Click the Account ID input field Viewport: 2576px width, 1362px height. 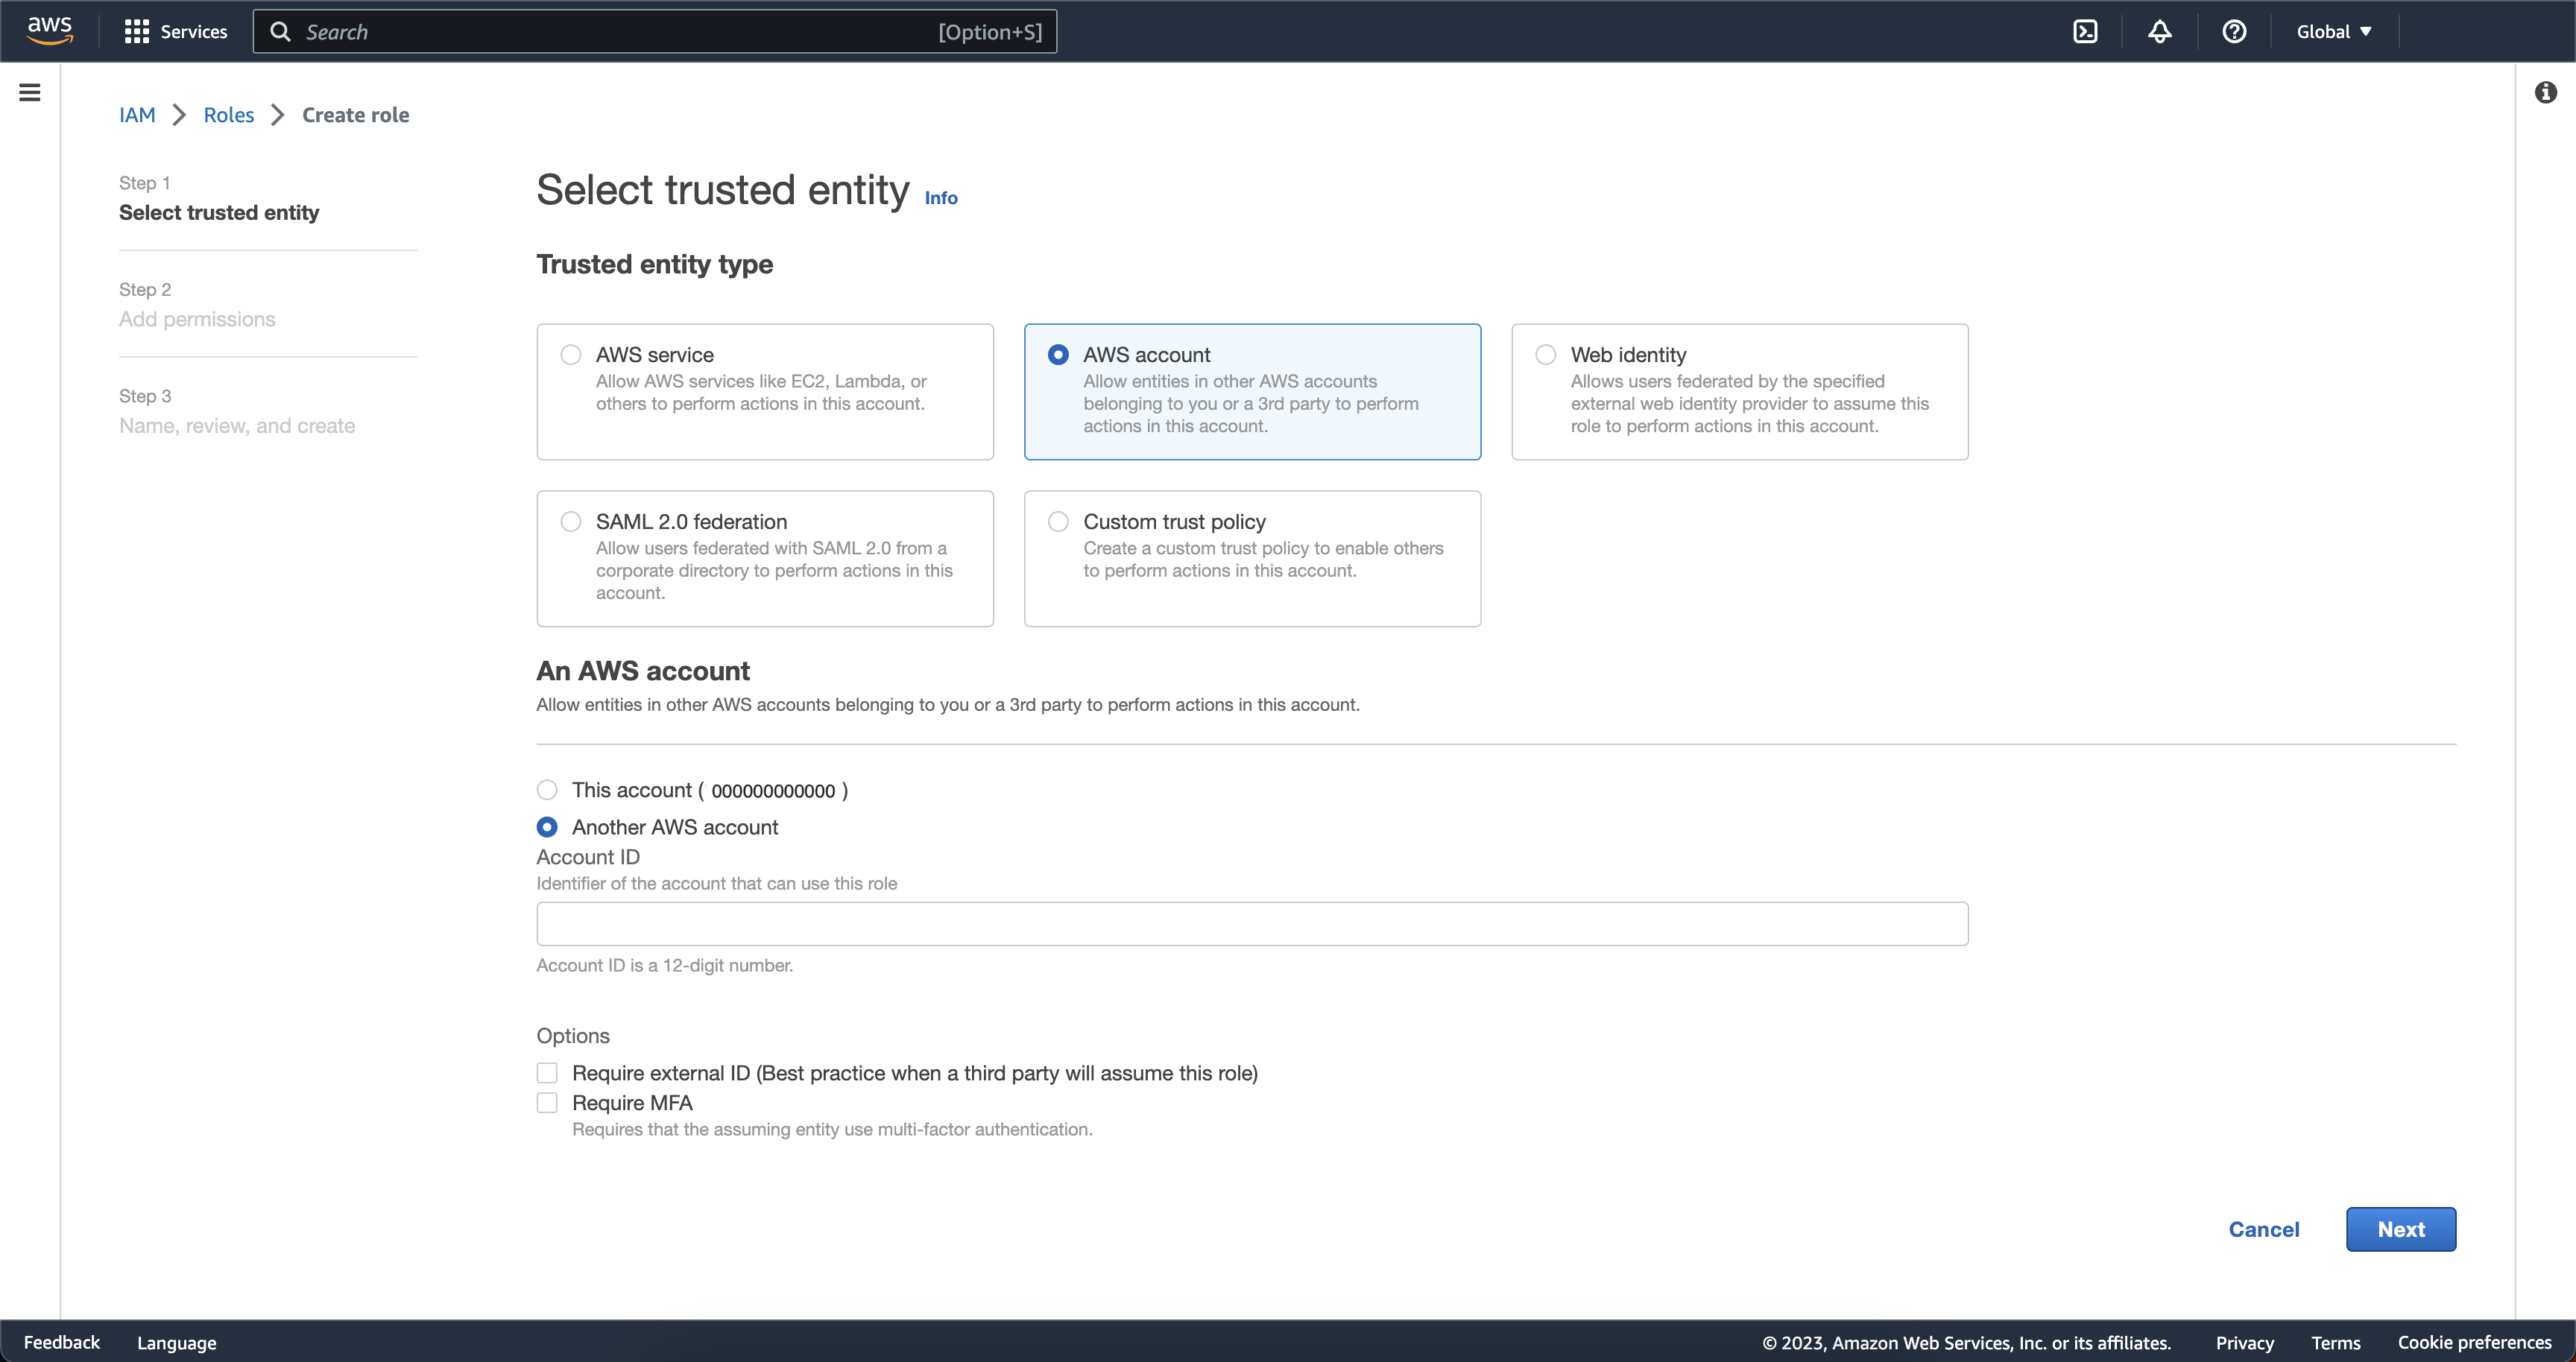point(1252,925)
